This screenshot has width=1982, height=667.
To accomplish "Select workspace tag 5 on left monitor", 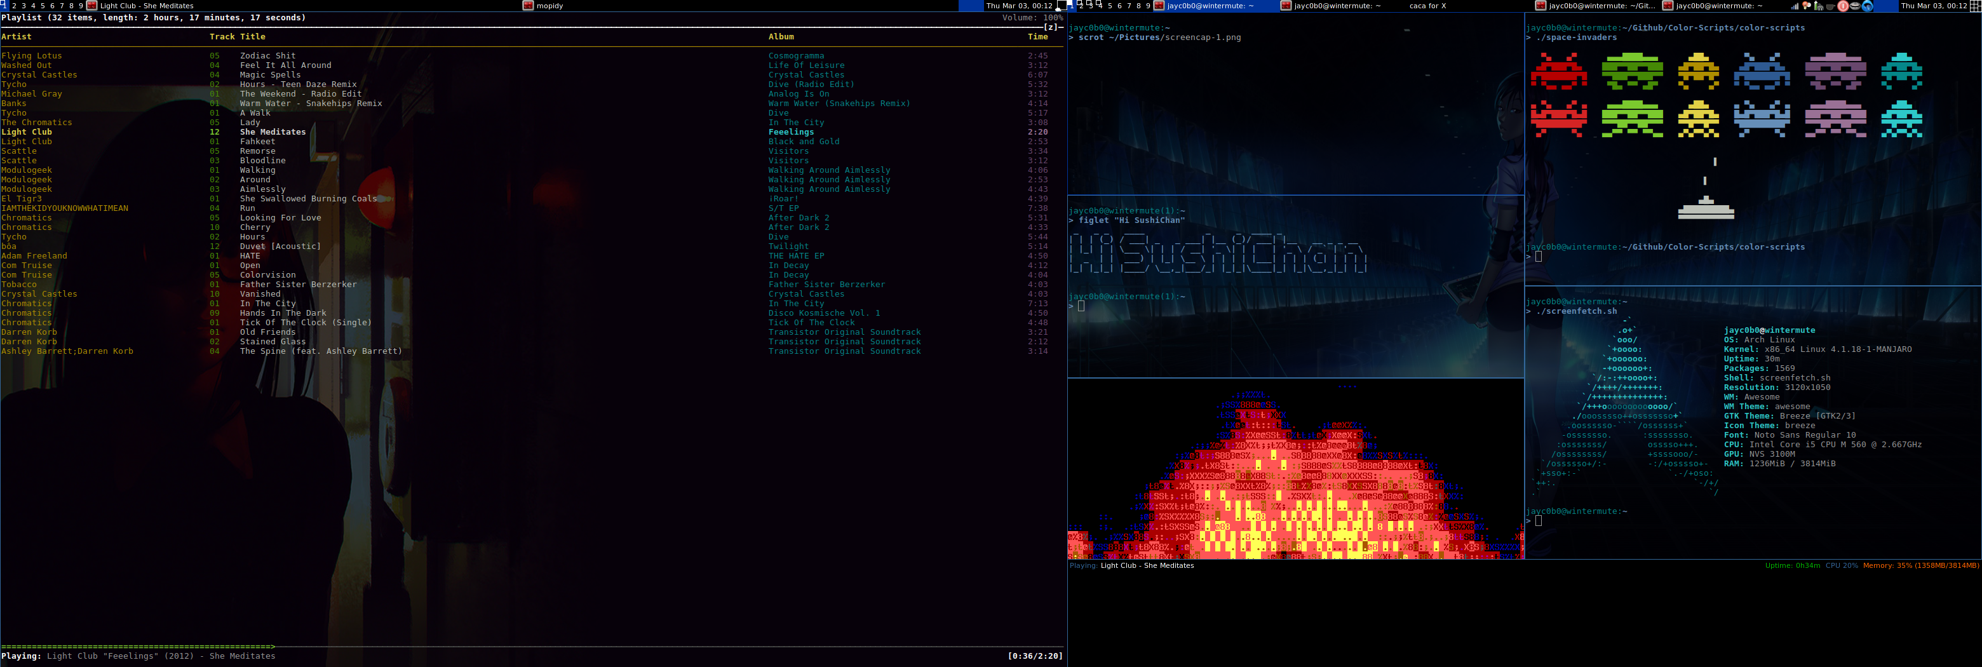I will click(x=43, y=6).
